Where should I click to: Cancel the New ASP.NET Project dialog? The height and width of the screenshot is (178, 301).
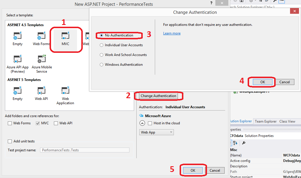[215, 170]
